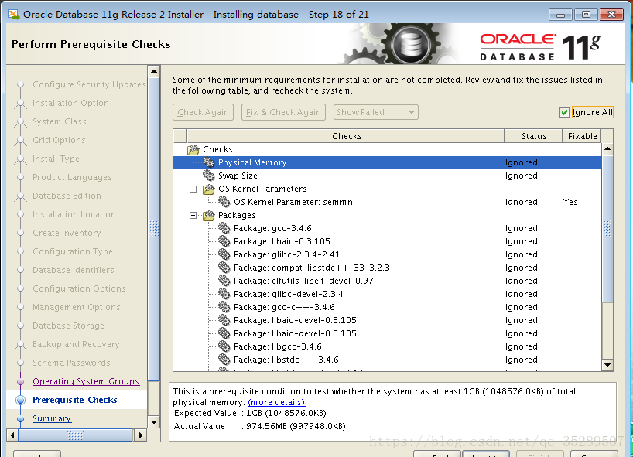The height and width of the screenshot is (457, 633).
Task: Click sidebar horizontal scroll left arrow
Action: point(12,435)
